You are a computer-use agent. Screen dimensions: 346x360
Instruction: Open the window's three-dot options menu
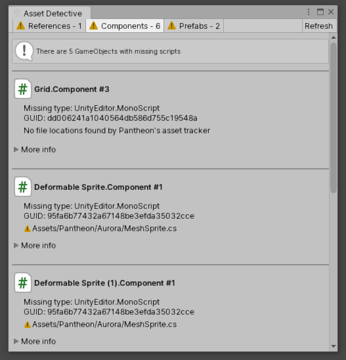[309, 12]
